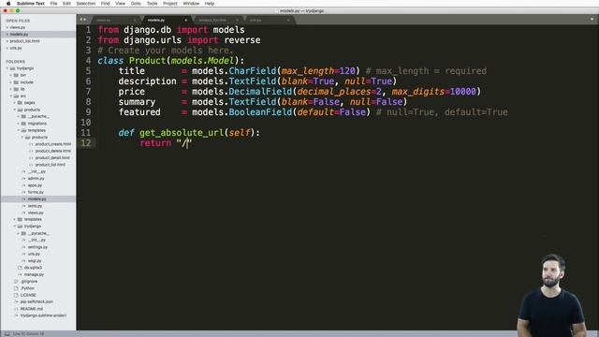
Task: Click the bin folder icon
Action: click(x=16, y=75)
